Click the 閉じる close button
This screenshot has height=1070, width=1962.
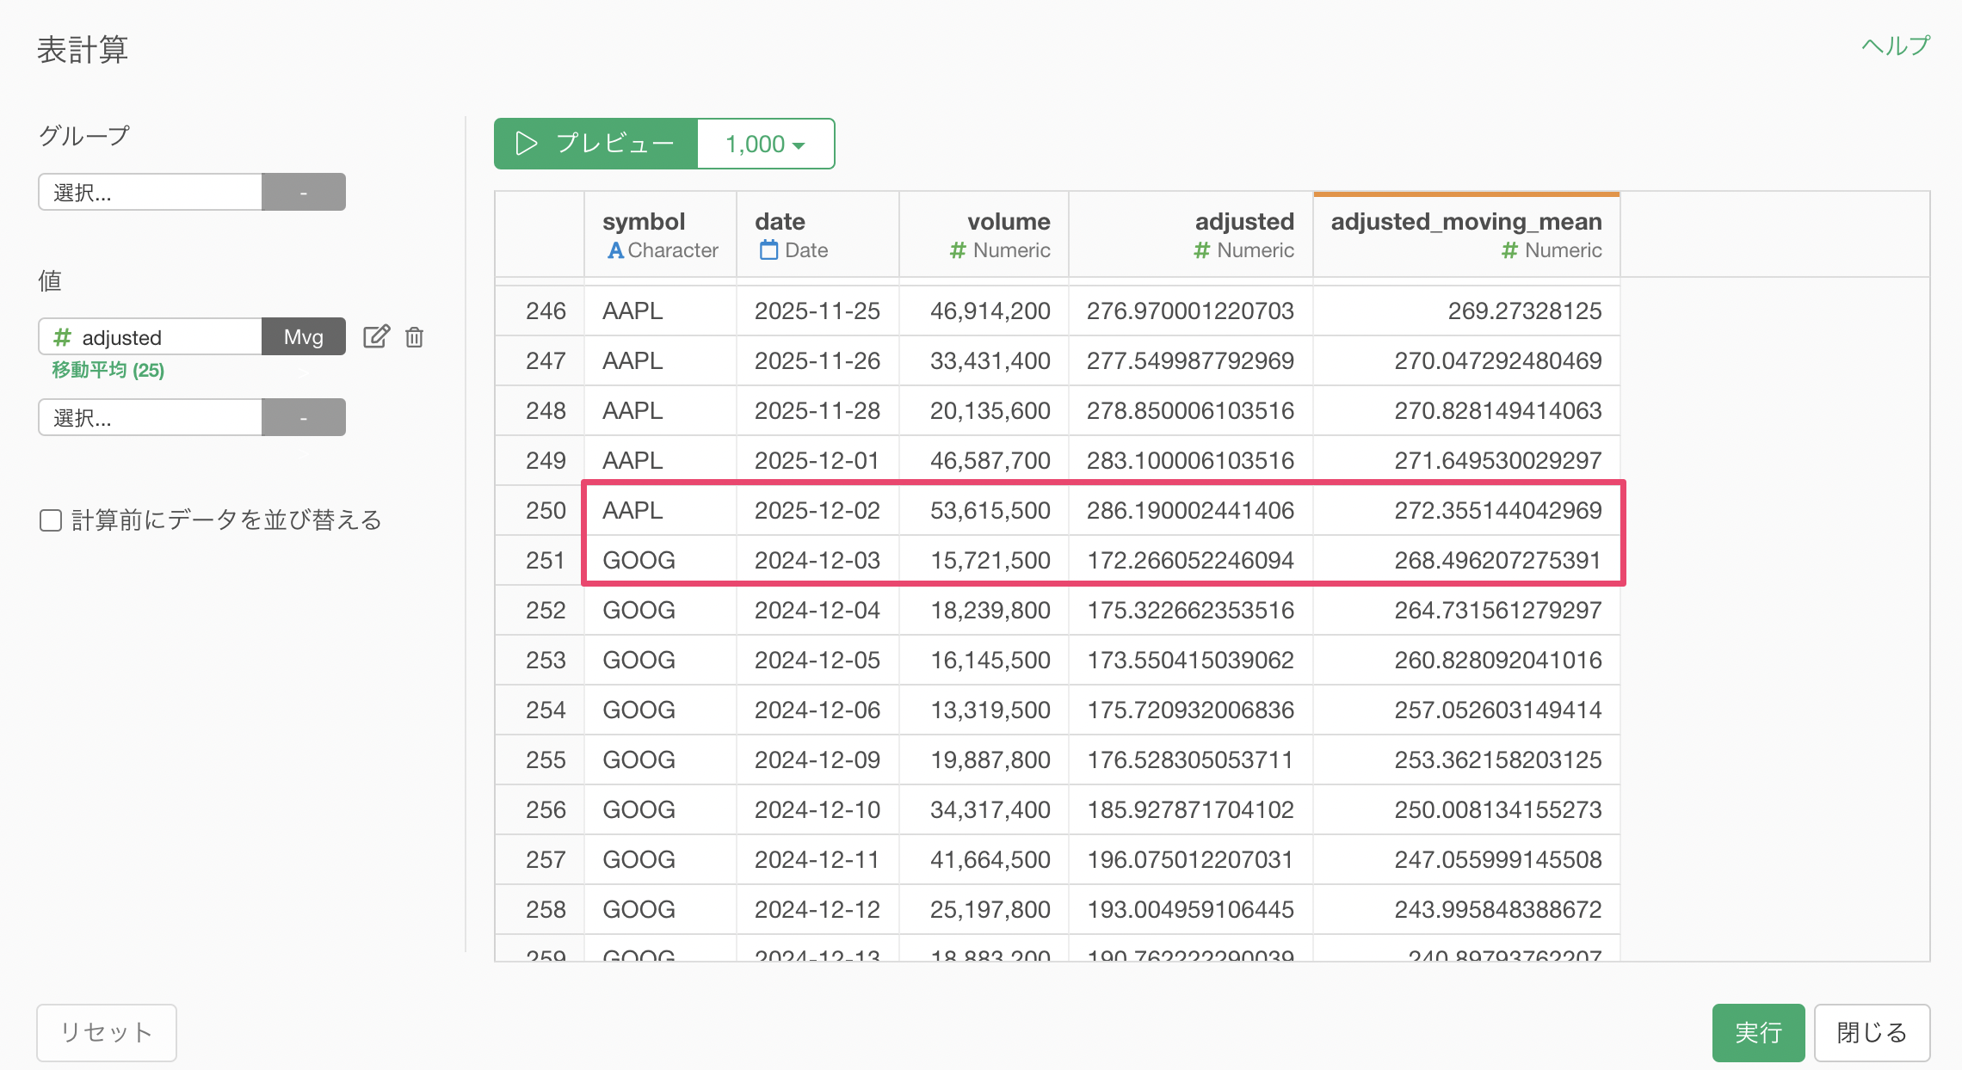click(1872, 1032)
